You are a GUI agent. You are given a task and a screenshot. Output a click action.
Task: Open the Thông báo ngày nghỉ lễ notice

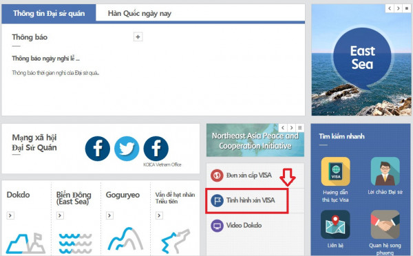click(x=45, y=58)
